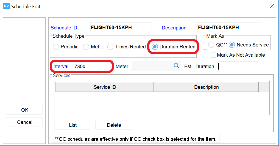The width and height of the screenshot is (279, 146).
Task: Select the Meter schedule type option
Action: tap(86, 47)
